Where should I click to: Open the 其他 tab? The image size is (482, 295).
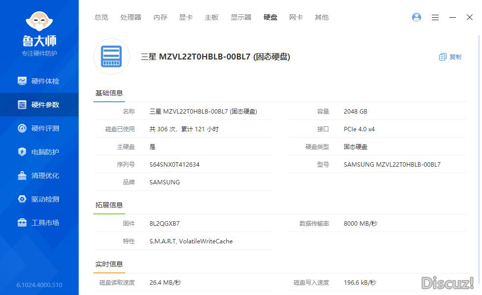[x=322, y=17]
